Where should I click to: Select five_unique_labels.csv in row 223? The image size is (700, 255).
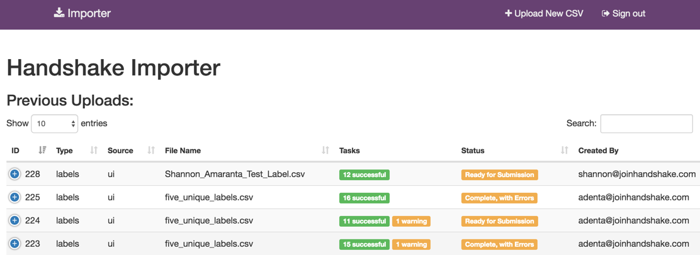(x=209, y=244)
